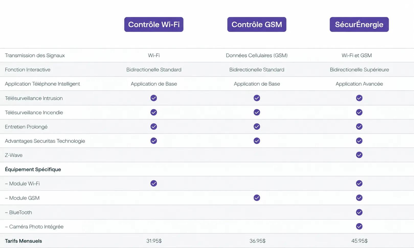Click Données Cellulaires (GSM) cell
This screenshot has height=248, width=414.
(x=257, y=55)
